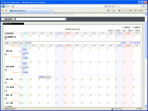Go to next month with 翌月≫
148x111 pixels.
point(138,30)
